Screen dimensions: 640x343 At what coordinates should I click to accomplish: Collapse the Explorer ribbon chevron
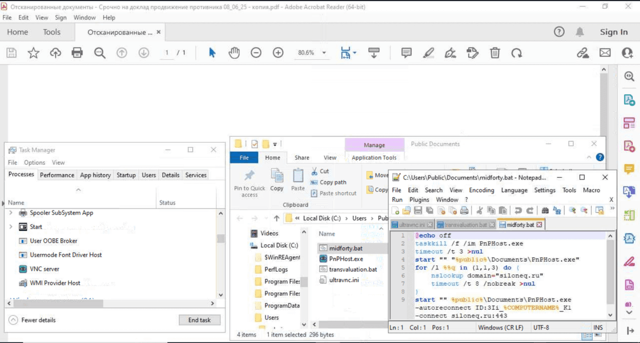coord(589,158)
